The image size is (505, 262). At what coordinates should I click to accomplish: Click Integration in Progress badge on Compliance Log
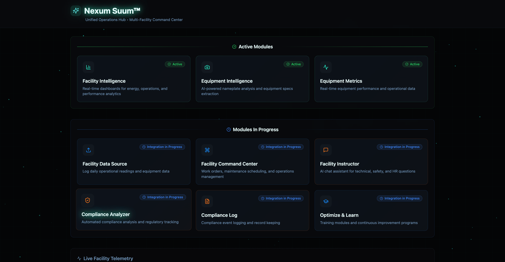click(281, 198)
